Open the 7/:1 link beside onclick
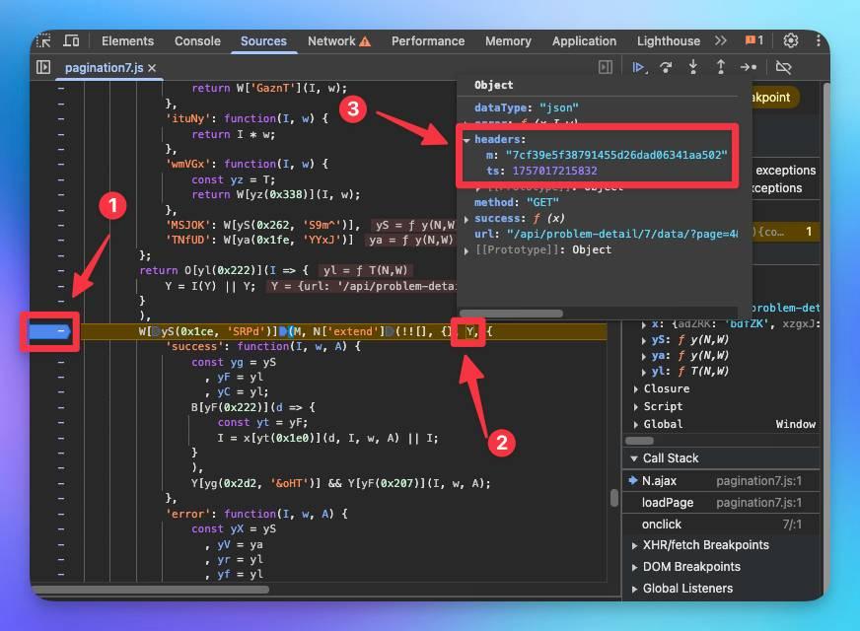The width and height of the screenshot is (860, 631). pos(792,525)
